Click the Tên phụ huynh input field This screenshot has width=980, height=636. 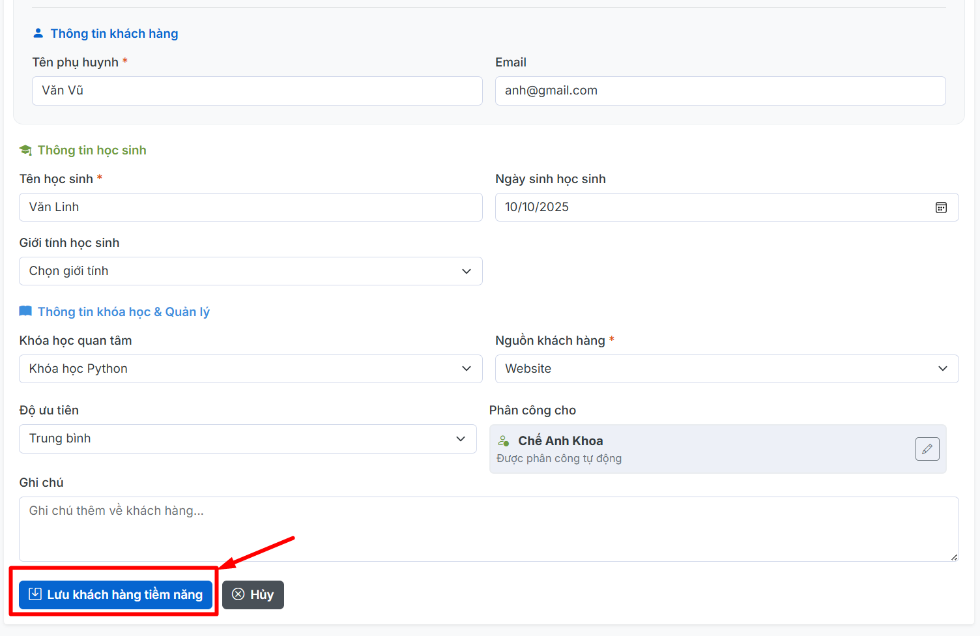tap(257, 91)
